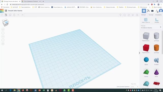Click the view cube
Image resolution: width=163 pixels, height=92 pixels.
pos(5,22)
